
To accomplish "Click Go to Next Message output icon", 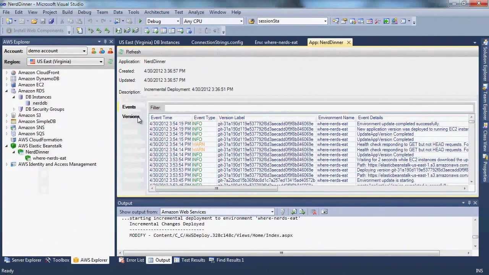I will [x=302, y=212].
